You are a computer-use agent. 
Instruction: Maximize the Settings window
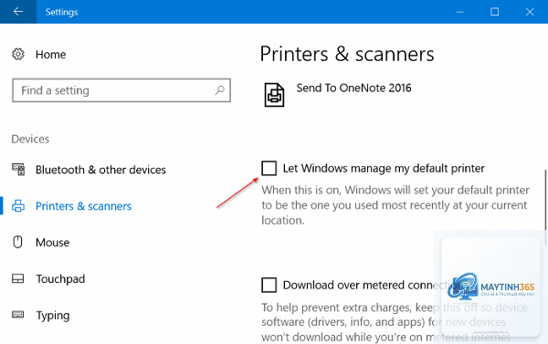pyautogui.click(x=494, y=12)
